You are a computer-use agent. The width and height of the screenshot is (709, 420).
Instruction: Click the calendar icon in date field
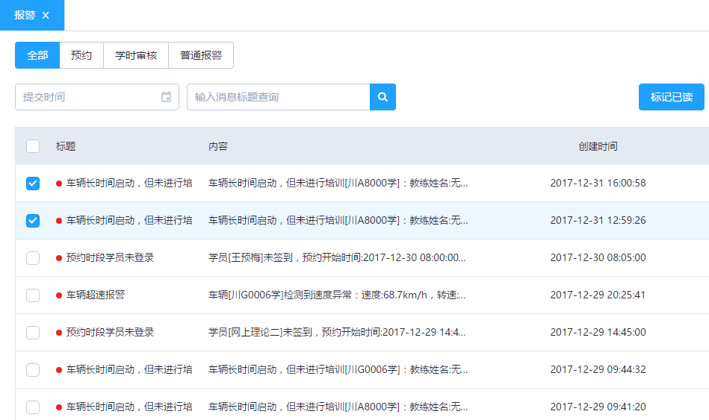[166, 97]
